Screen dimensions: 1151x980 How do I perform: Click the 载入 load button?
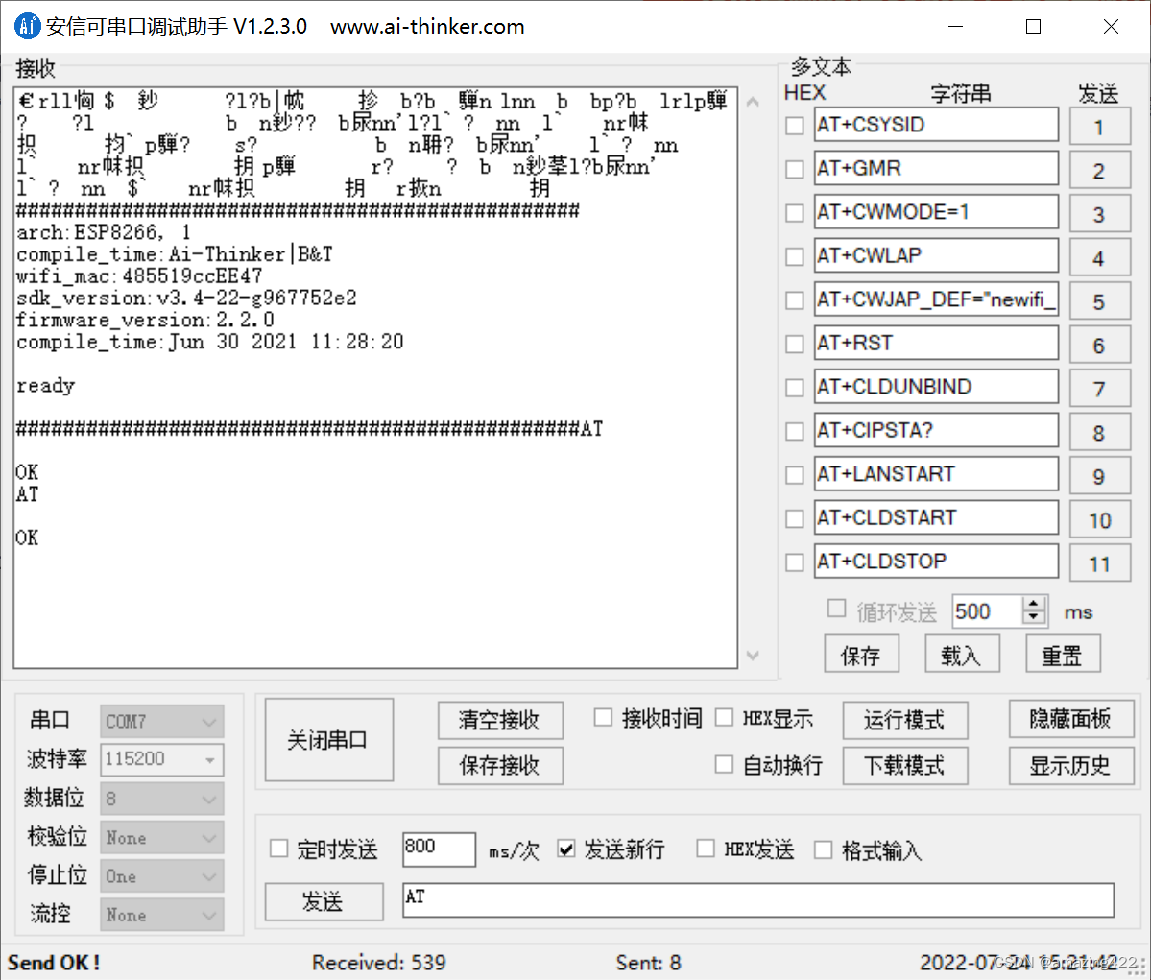pyautogui.click(x=962, y=654)
